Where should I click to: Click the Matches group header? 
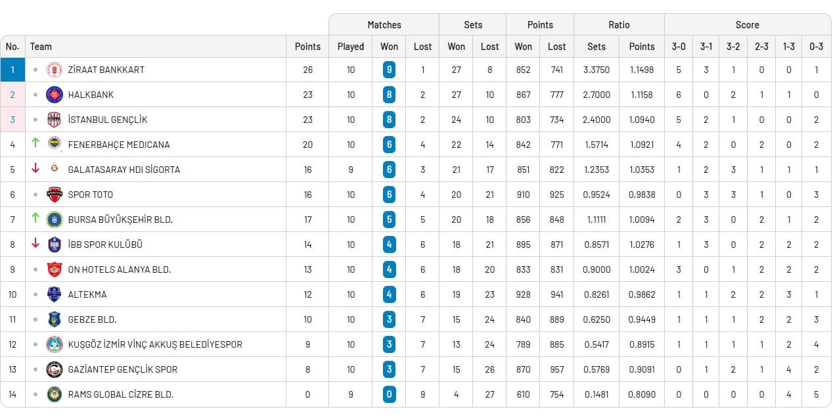click(x=384, y=25)
